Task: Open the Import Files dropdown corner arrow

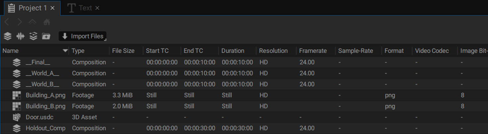Action: (x=105, y=39)
